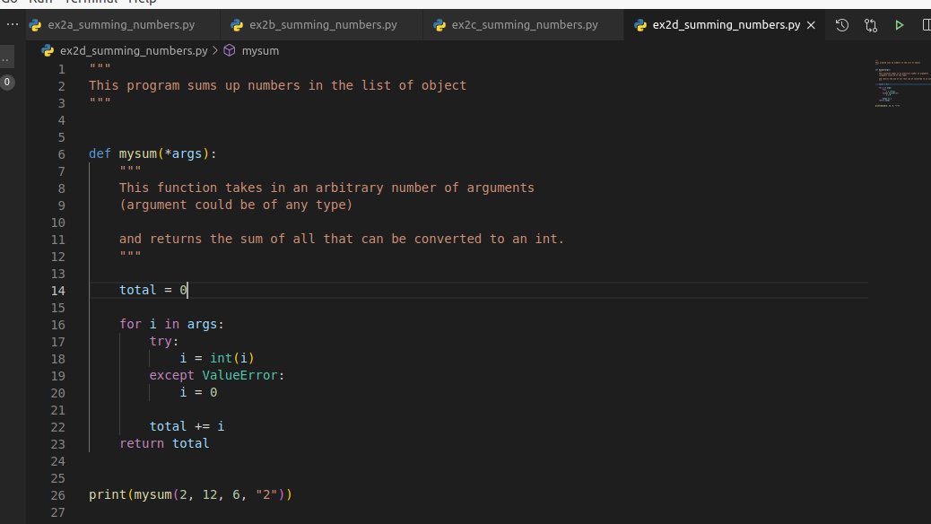Click the 'total = 0' statement
The image size is (931, 524).
[153, 290]
